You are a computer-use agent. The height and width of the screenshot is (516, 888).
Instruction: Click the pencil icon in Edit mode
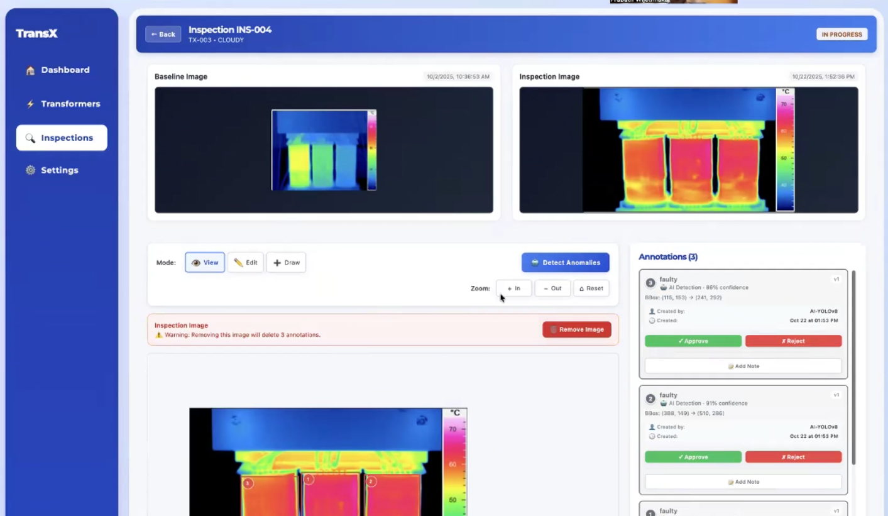239,263
